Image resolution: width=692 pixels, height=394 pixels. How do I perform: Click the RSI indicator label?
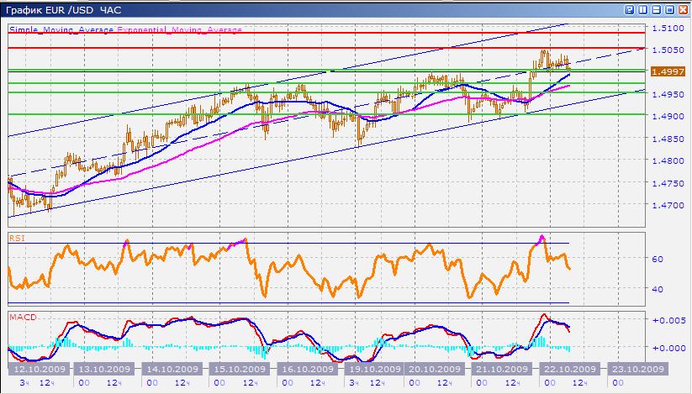17,238
